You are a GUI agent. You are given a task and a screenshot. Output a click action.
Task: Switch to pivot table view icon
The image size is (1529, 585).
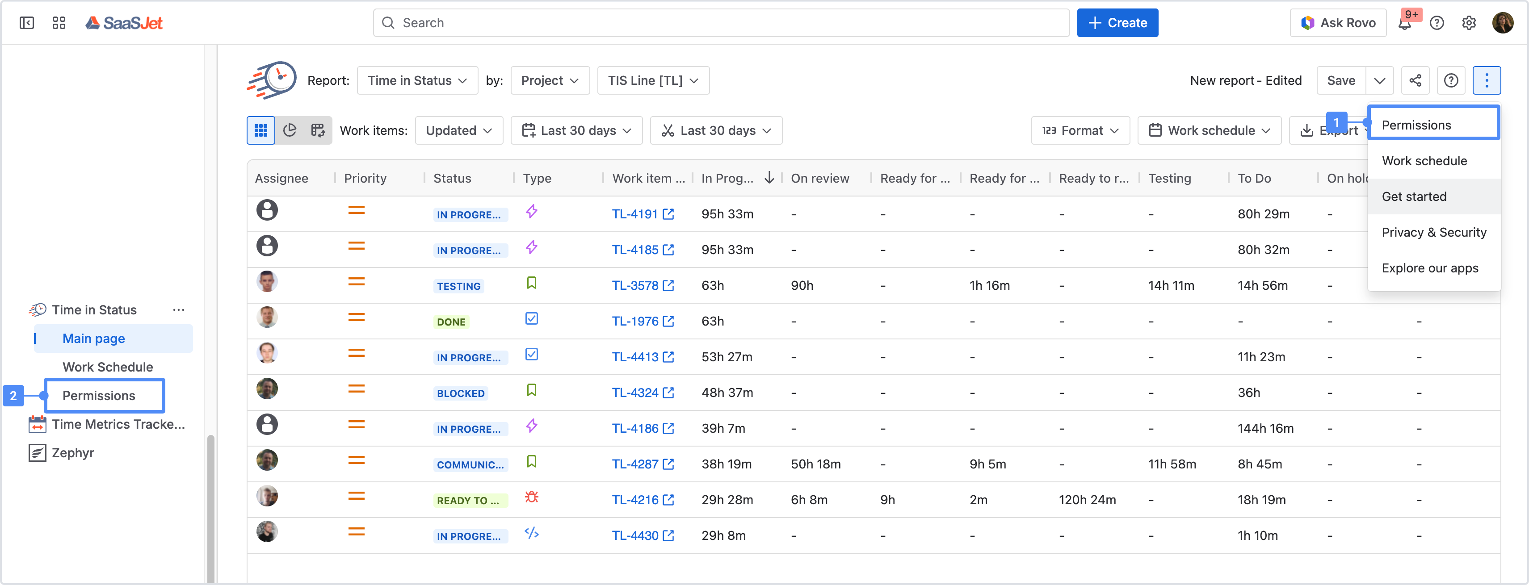(x=318, y=130)
